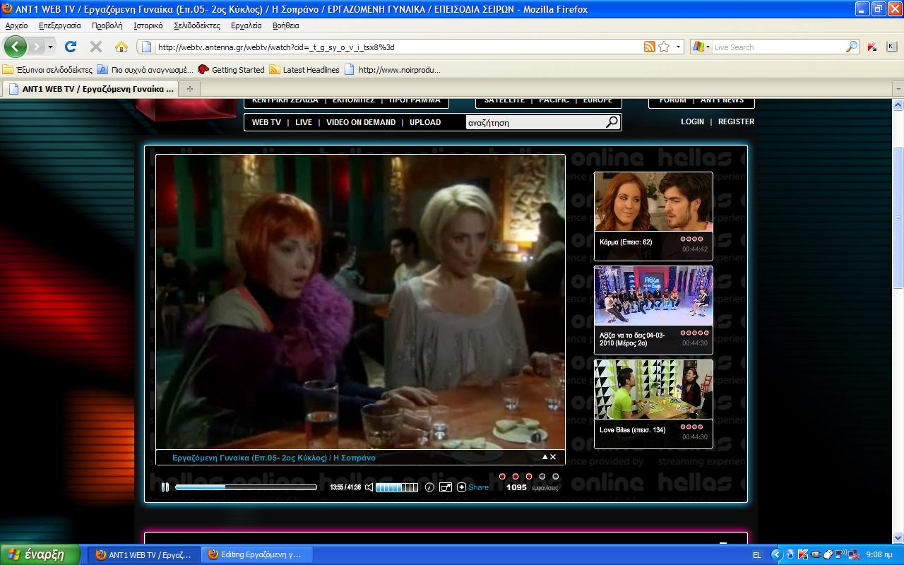Mute the player with the speaker icon

(x=369, y=487)
